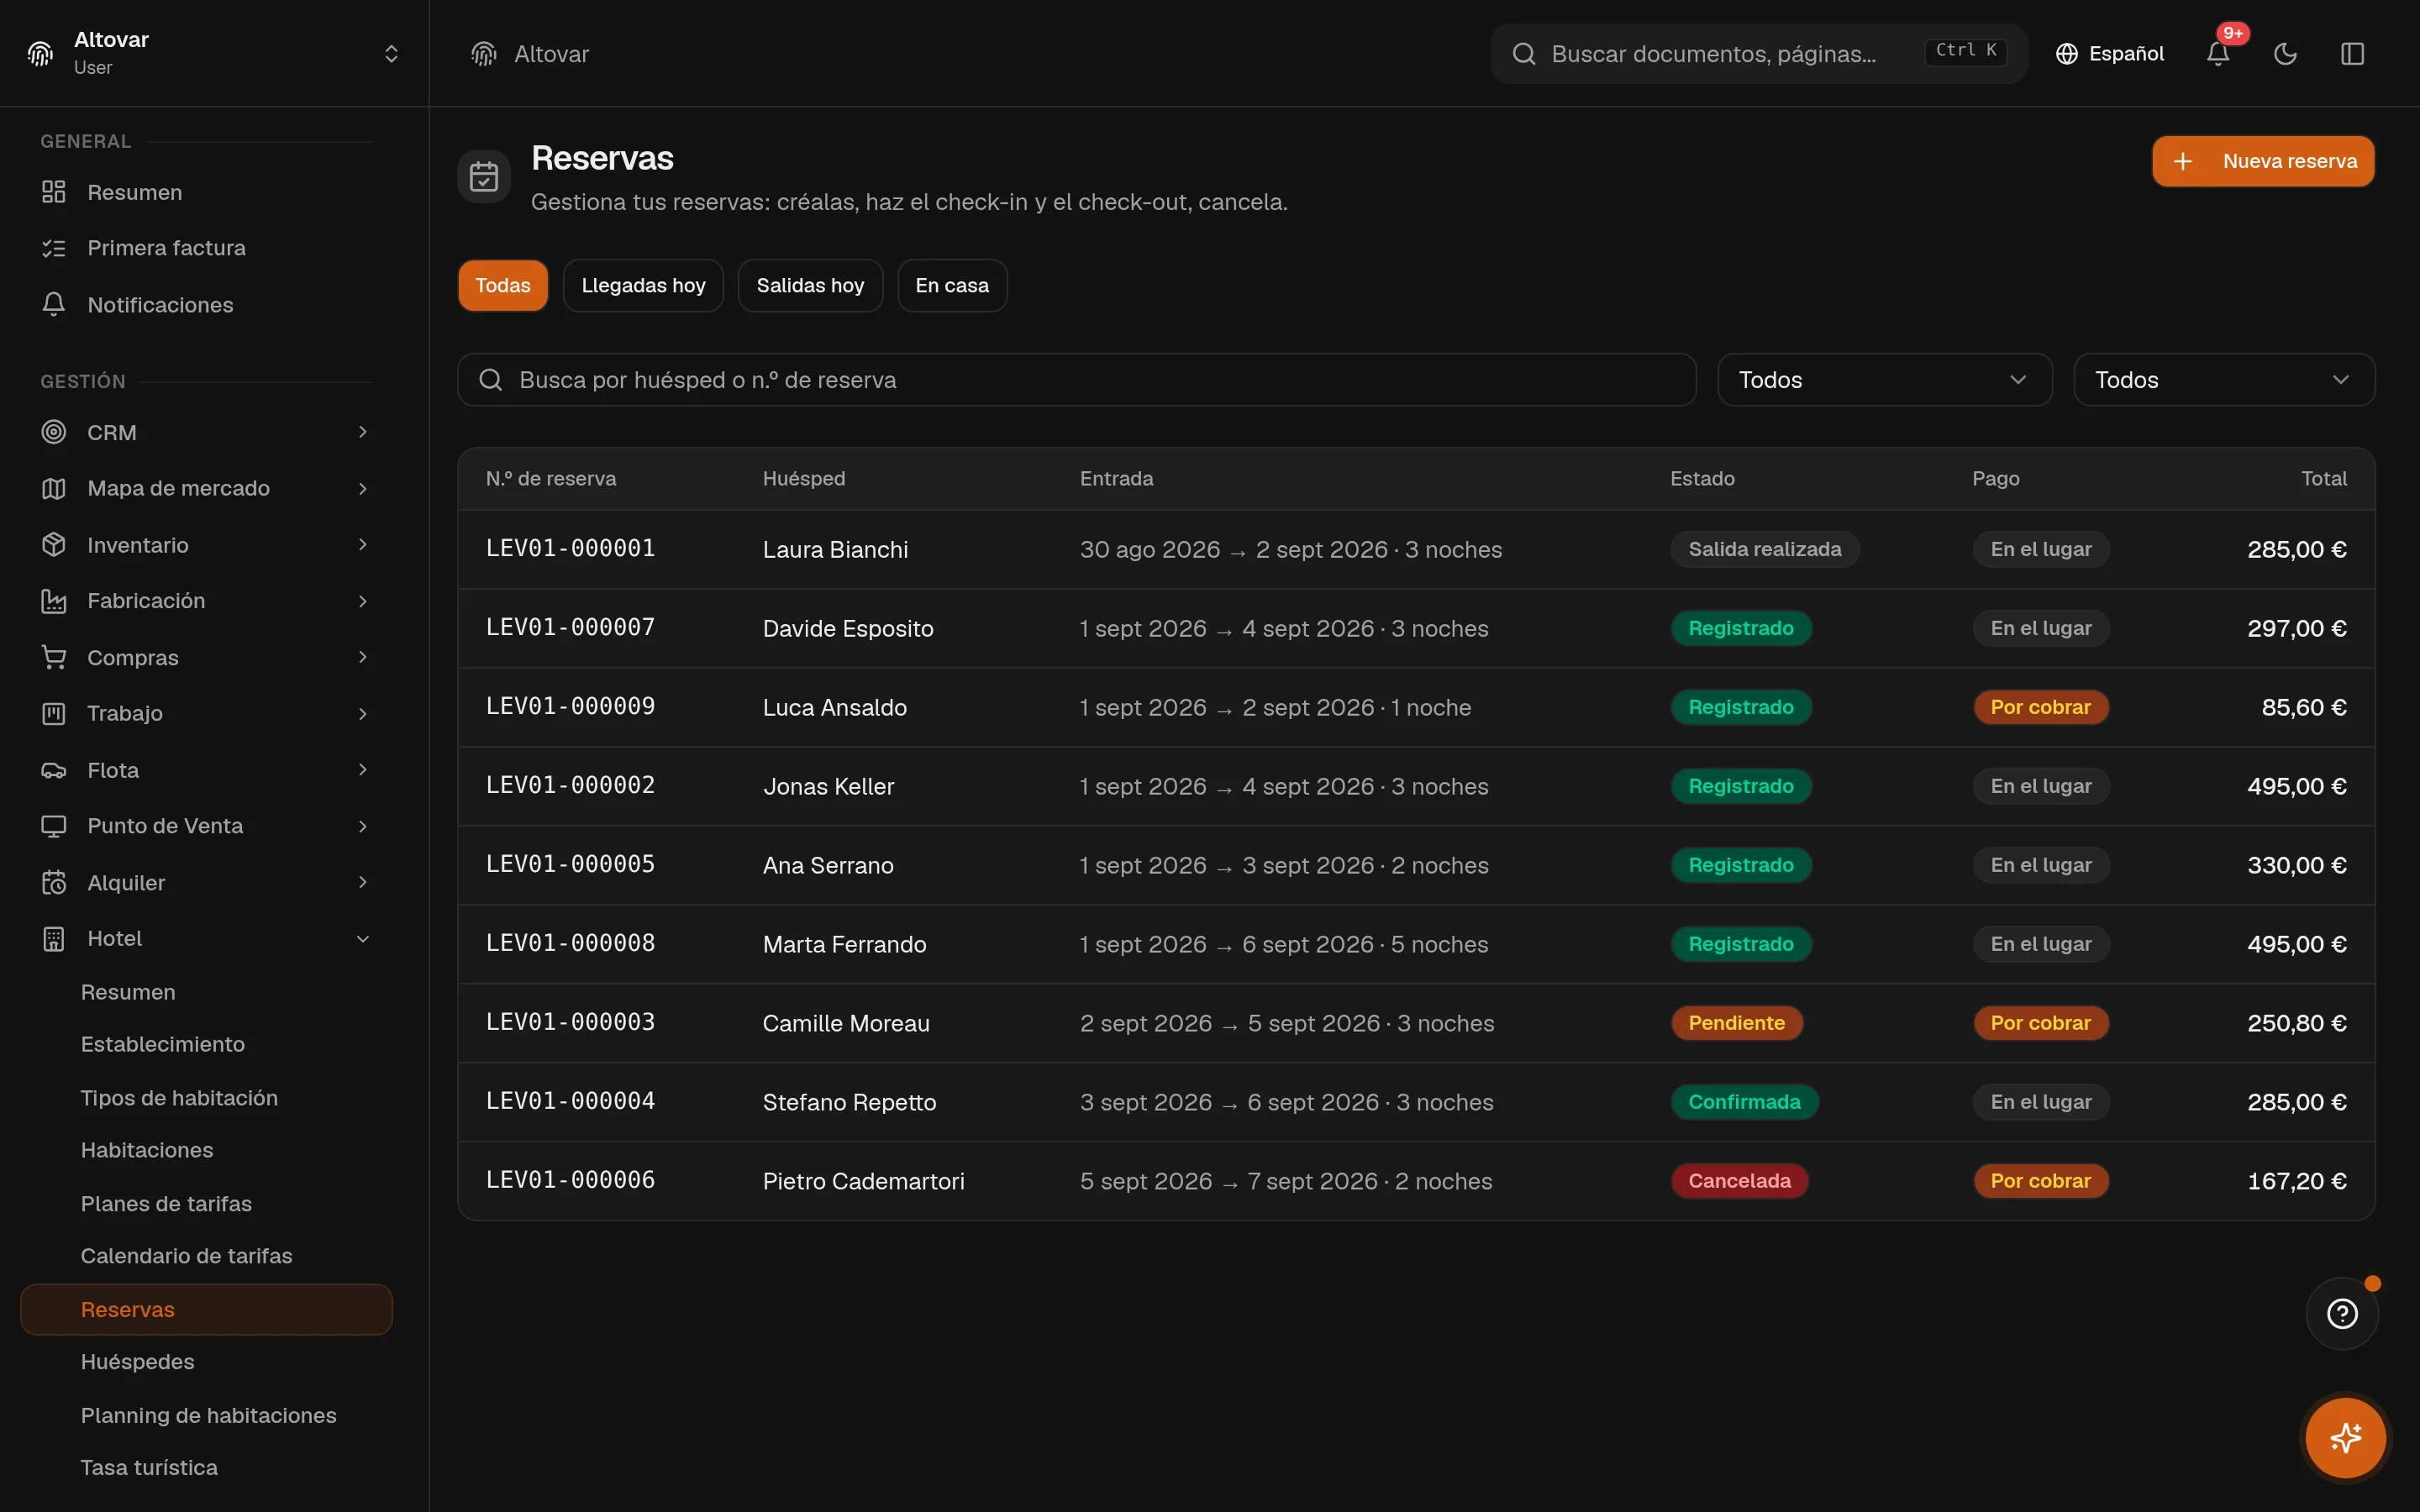Screen dimensions: 2420x1512
Task: Open Huéspedes in Hotel submenu
Action: point(138,1362)
